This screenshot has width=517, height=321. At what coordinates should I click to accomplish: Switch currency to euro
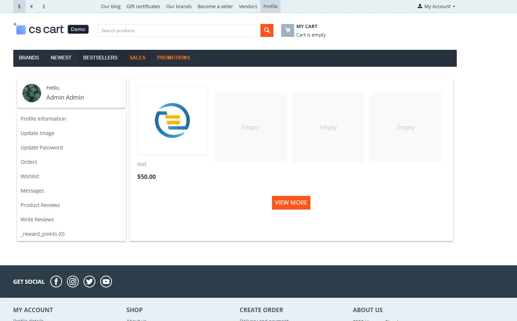click(x=32, y=6)
